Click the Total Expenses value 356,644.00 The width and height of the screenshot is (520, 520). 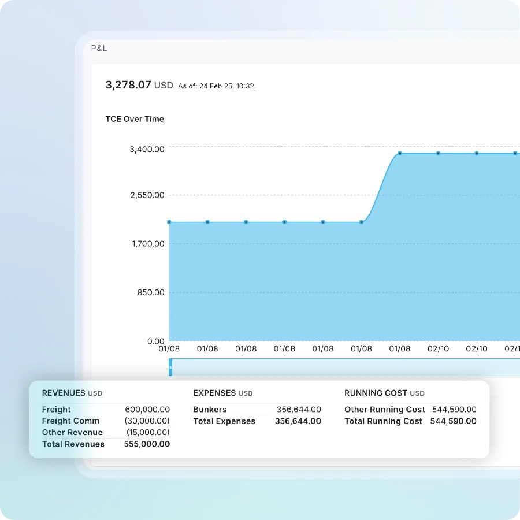click(298, 421)
